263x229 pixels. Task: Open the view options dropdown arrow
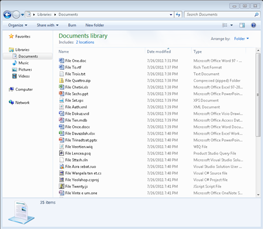231,25
